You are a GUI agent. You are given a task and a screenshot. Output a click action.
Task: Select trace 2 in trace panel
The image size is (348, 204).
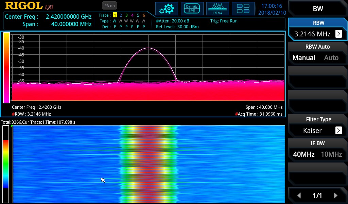[x=121, y=15]
